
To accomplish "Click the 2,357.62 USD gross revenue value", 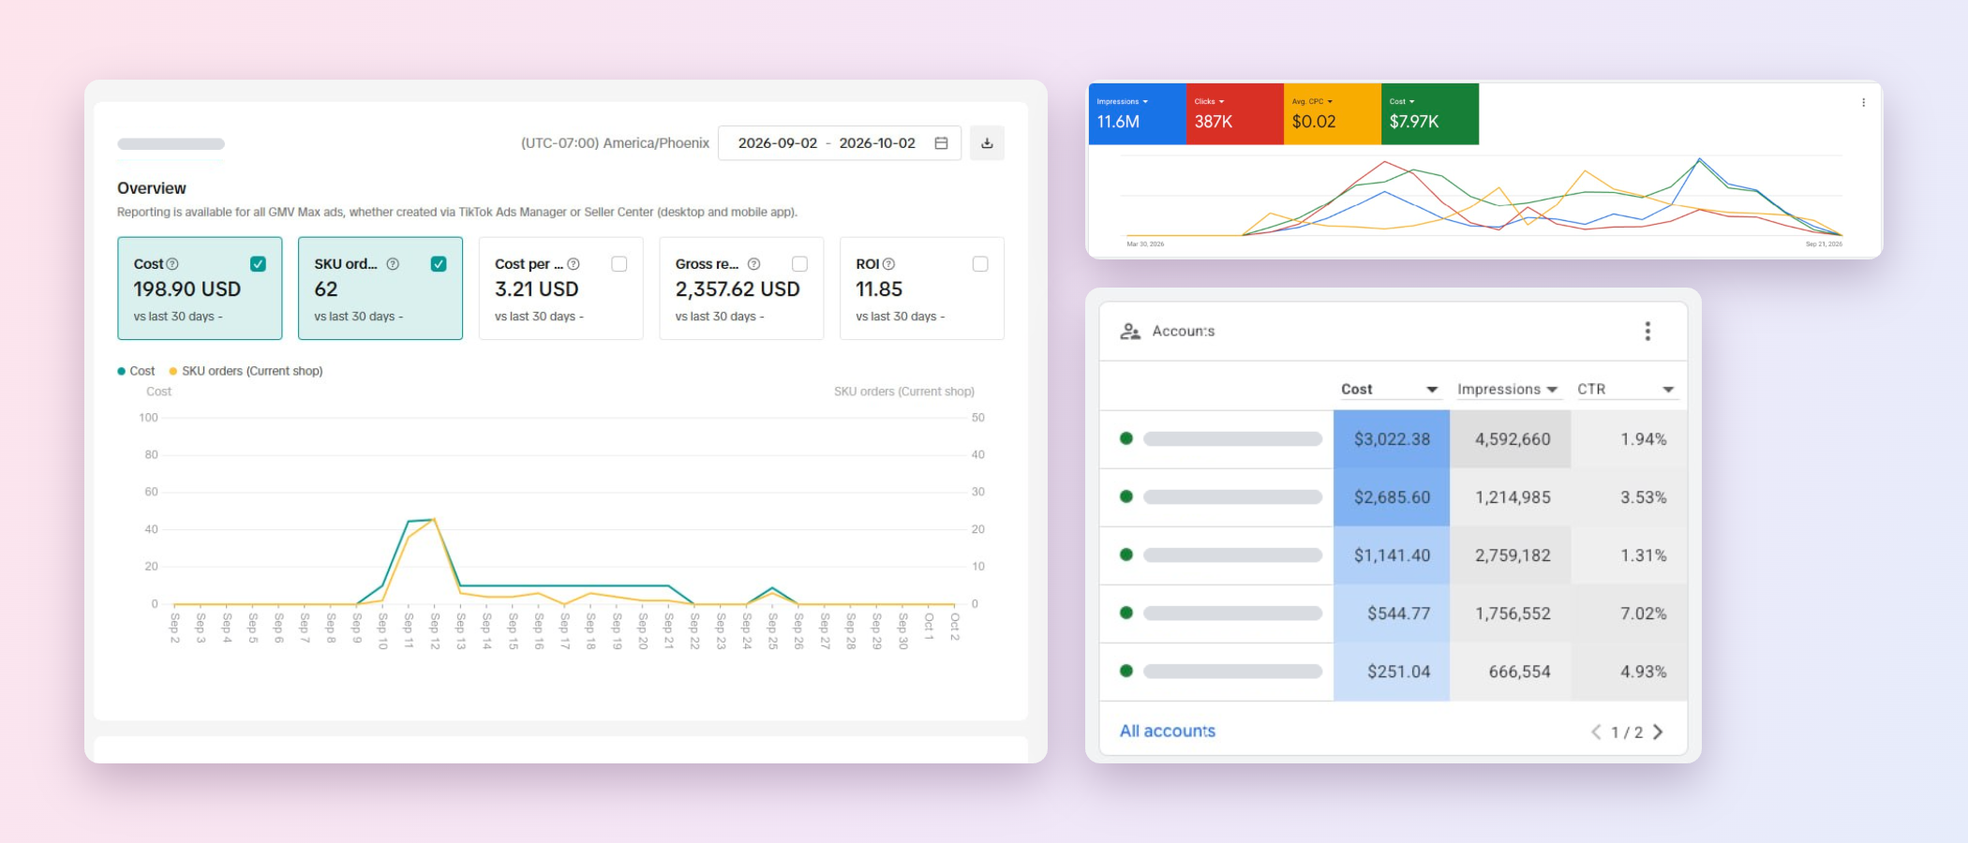I will (x=738, y=289).
